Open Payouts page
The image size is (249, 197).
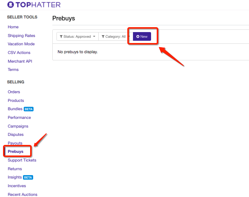point(15,143)
